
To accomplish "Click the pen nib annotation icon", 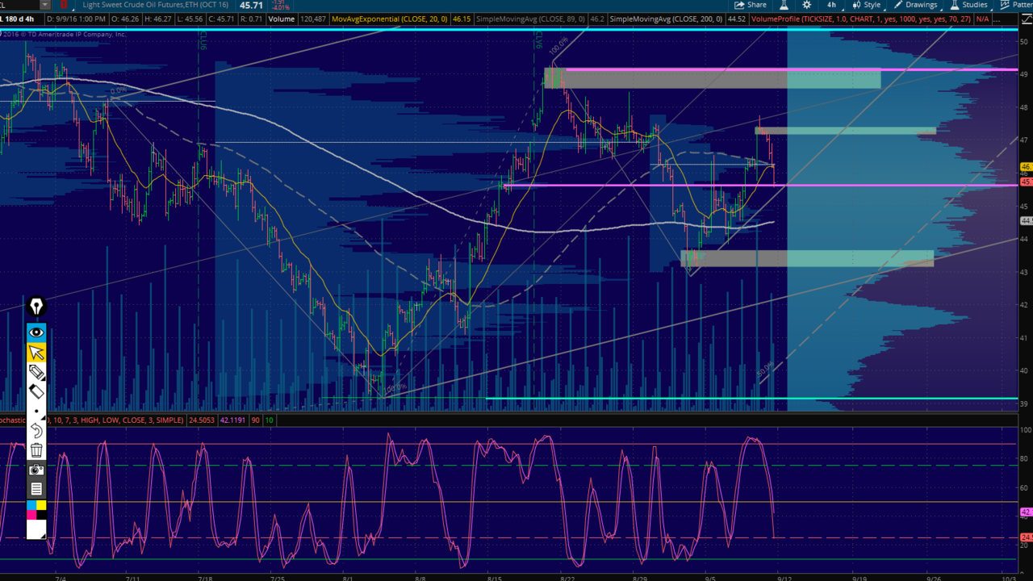I will tap(36, 307).
